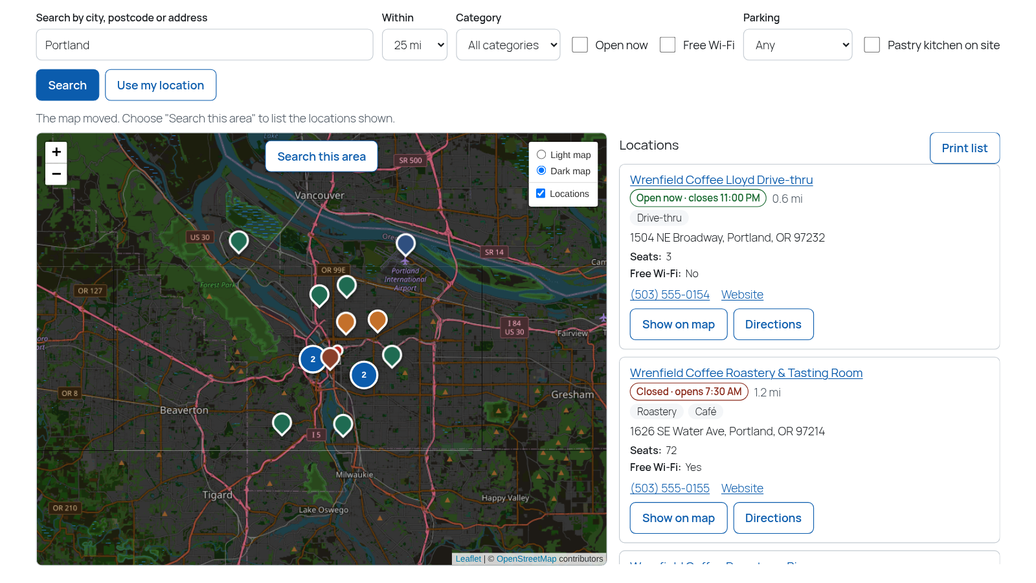The image size is (1036, 583).
Task: Zoom in on the map
Action: 56,152
